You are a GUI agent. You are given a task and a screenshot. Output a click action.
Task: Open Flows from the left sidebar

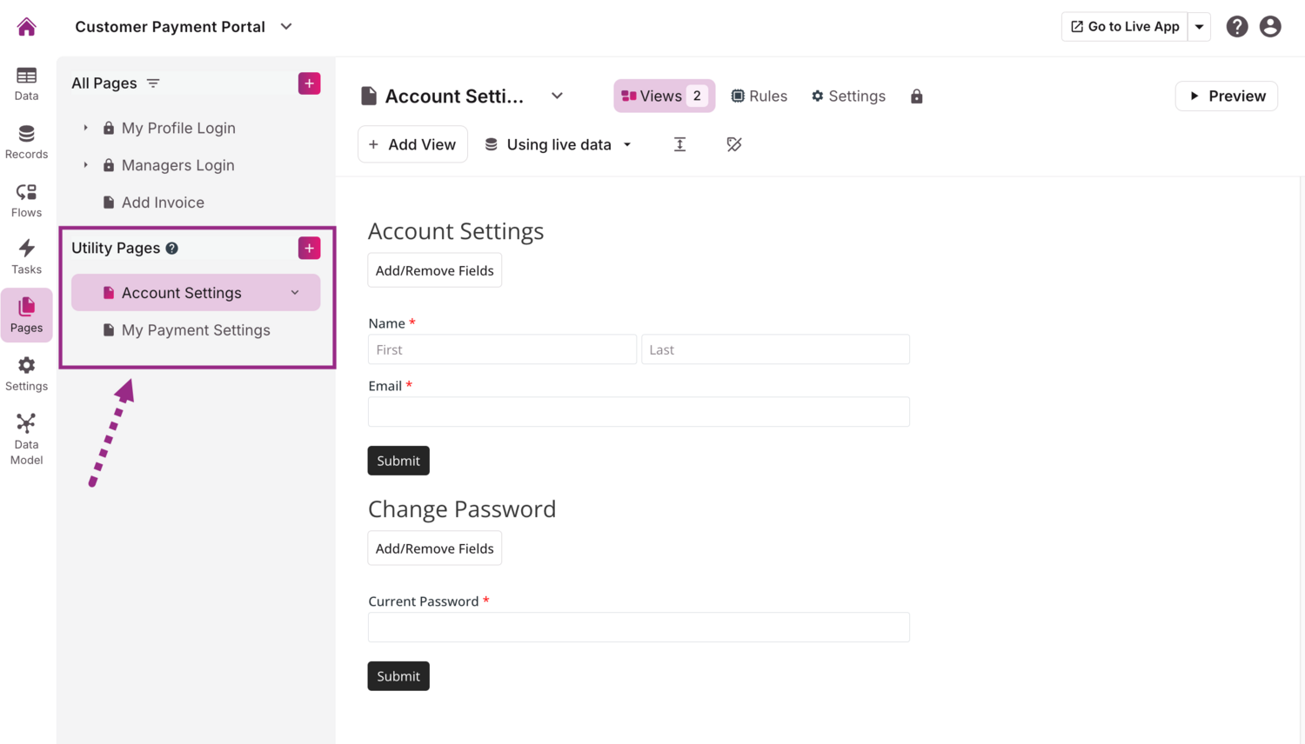26,200
